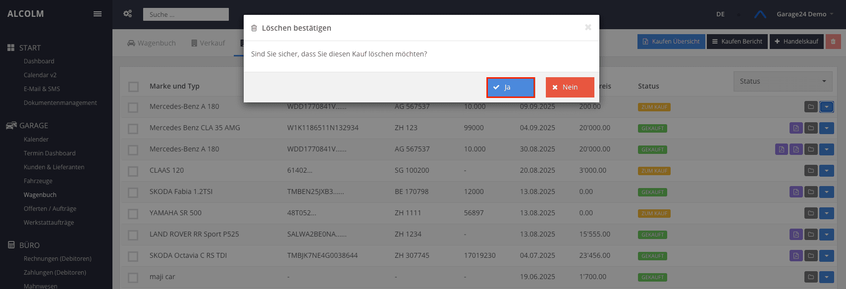This screenshot has width=846, height=289.
Task: Click the GARAGE car icon in the sidebar
Action: pos(11,125)
